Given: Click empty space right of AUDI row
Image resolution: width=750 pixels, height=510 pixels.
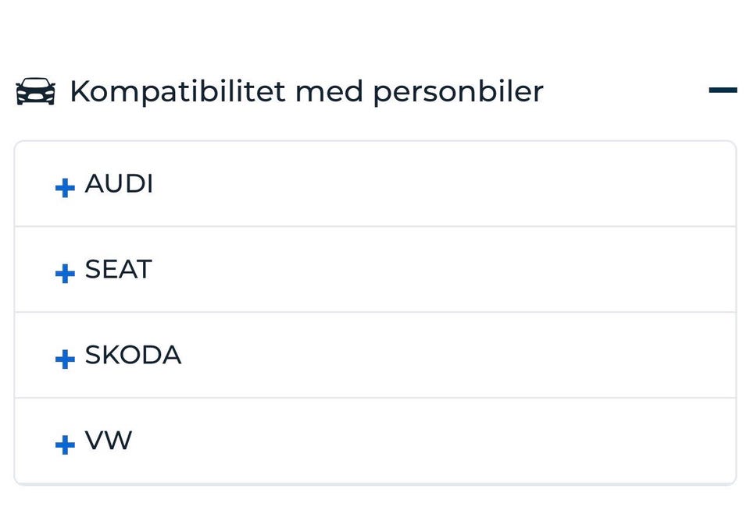Looking at the screenshot, I should click(x=547, y=185).
